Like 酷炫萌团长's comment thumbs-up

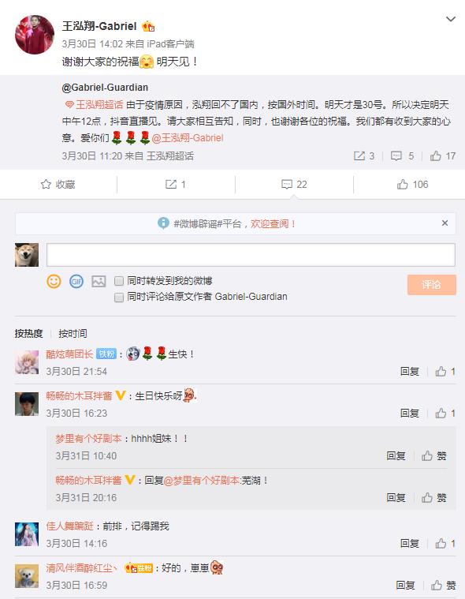click(x=445, y=372)
